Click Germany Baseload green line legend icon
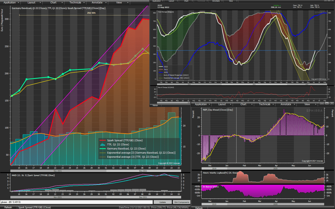335x209 pixels. (102, 149)
